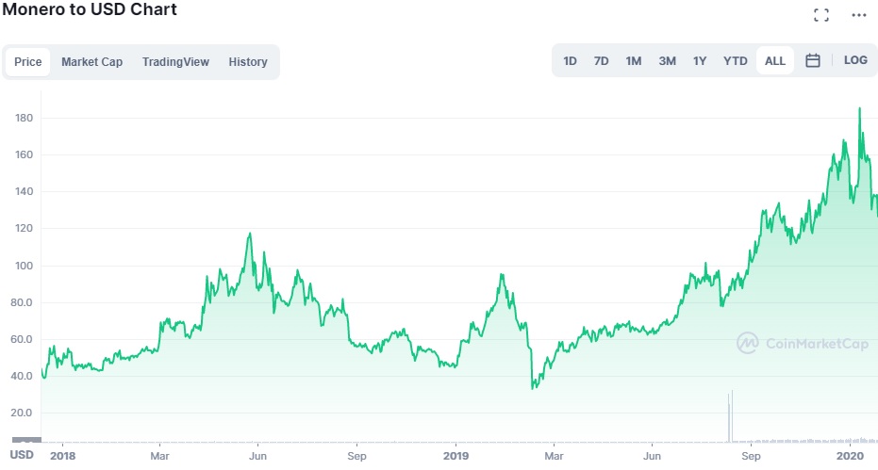Open the fullscreen chart view icon

[821, 15]
